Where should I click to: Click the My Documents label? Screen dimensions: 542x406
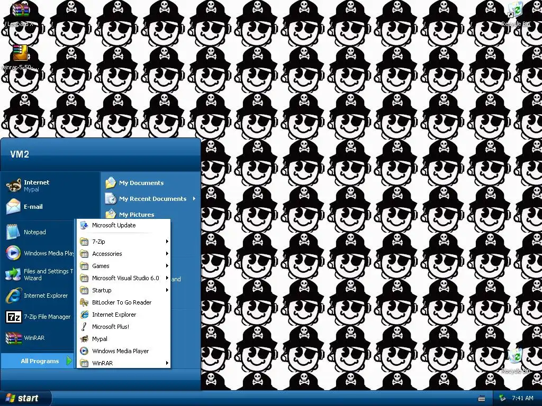point(141,183)
